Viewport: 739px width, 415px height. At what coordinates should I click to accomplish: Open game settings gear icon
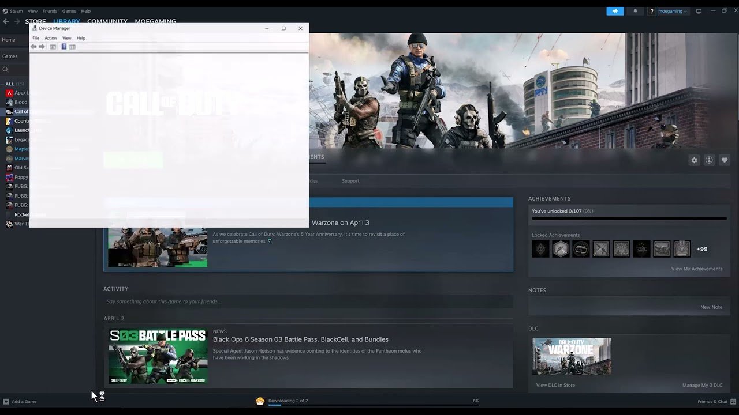click(694, 160)
